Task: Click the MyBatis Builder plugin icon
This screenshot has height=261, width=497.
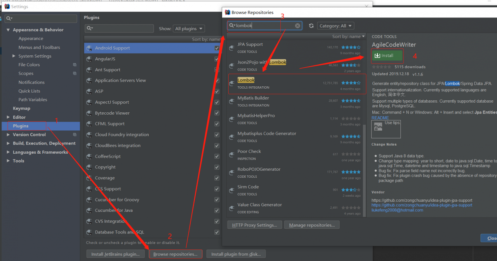Action: (x=231, y=101)
